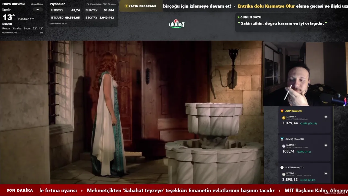The height and width of the screenshot is (196, 348).
Task: Click the '3/4' weather page indicator
Action: (x=41, y=33)
